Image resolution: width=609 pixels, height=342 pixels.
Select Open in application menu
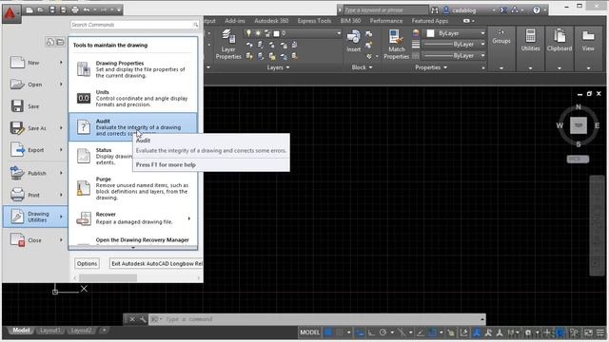coord(36,85)
